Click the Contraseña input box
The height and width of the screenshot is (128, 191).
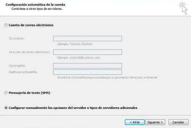tap(88, 66)
